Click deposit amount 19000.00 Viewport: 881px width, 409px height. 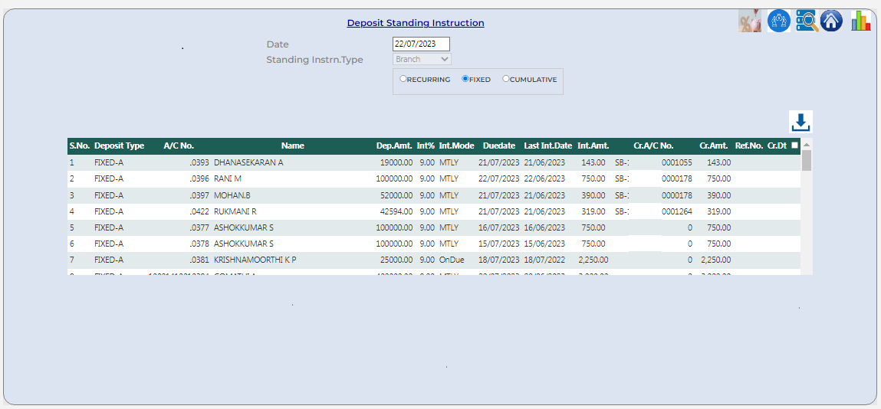tap(396, 162)
